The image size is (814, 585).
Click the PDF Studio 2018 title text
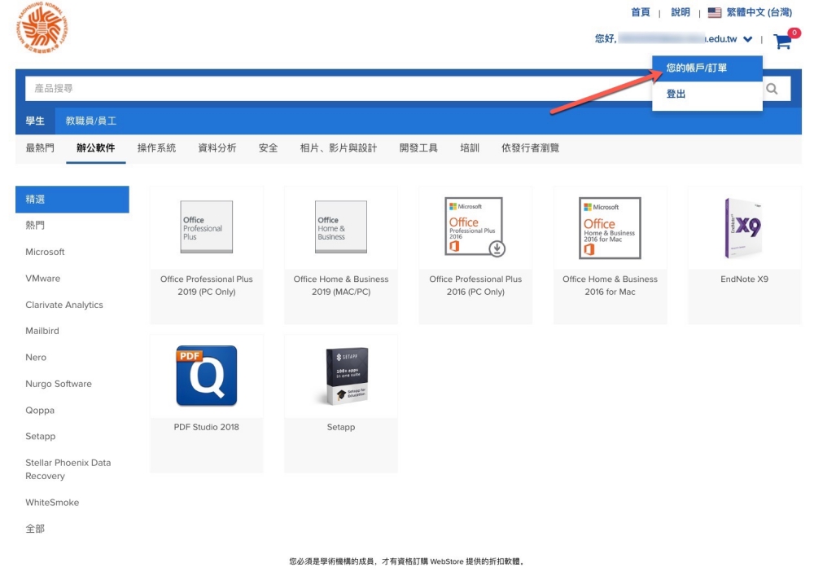pyautogui.click(x=207, y=427)
